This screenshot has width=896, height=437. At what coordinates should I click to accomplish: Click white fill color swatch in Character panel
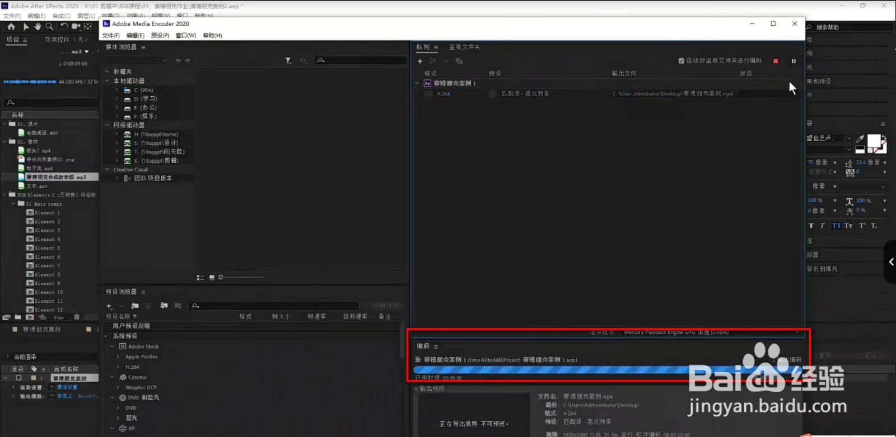(x=874, y=141)
